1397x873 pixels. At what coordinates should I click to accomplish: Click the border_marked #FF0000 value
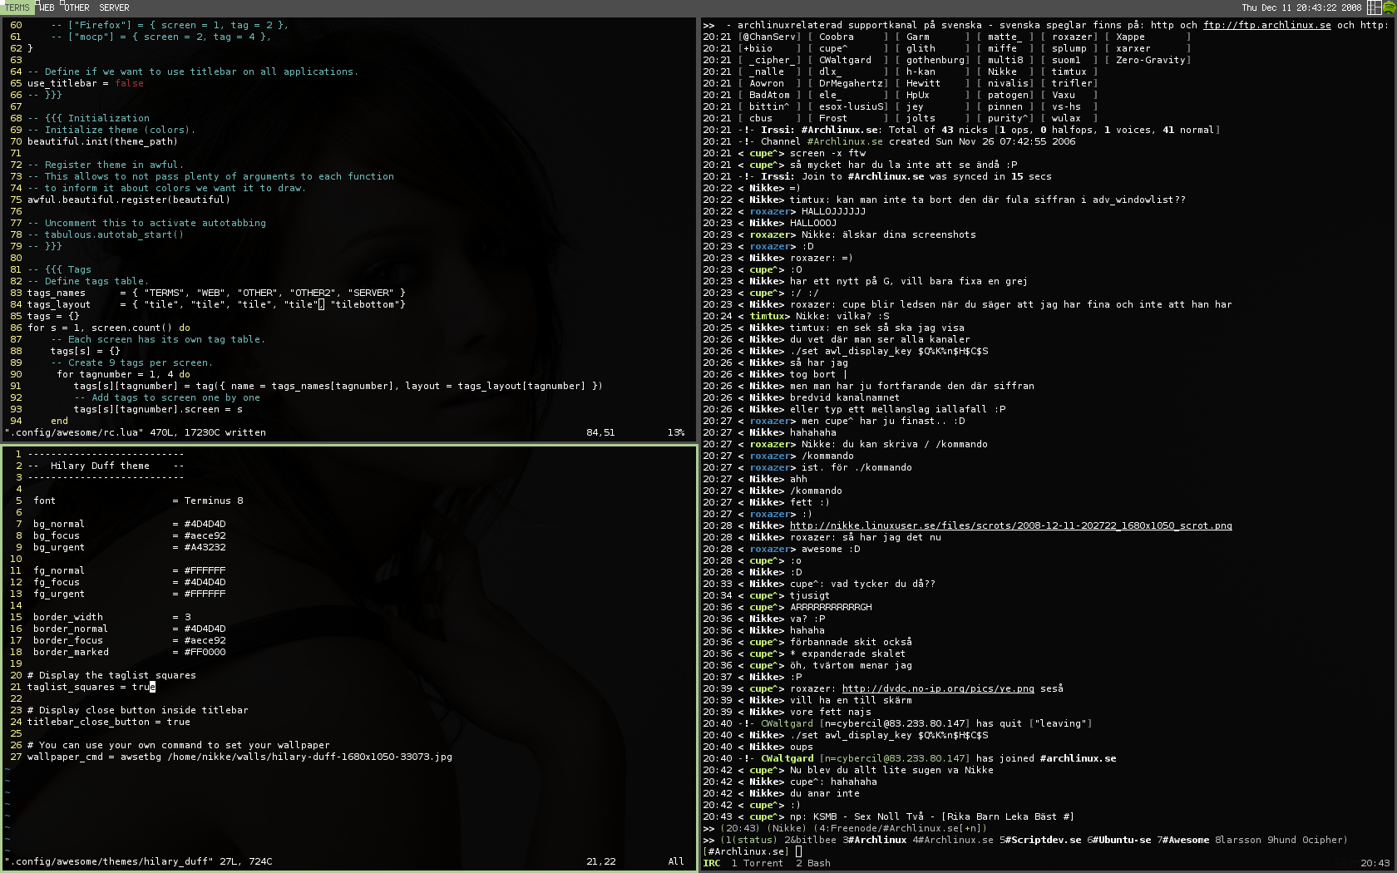205,652
